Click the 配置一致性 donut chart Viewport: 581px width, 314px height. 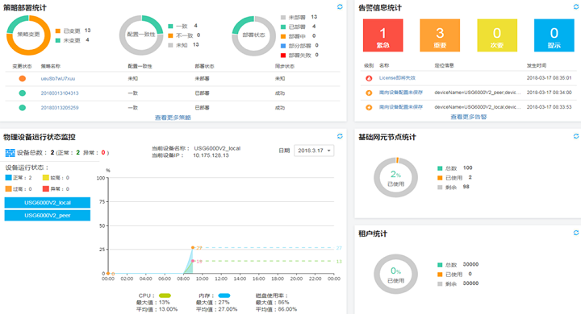point(141,35)
